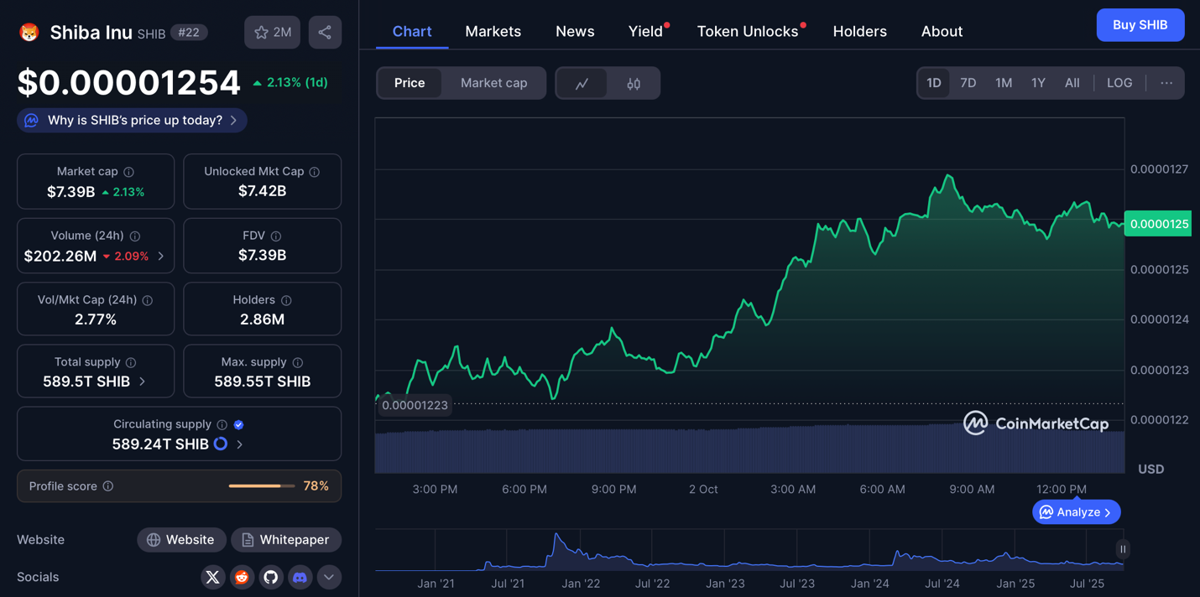Open the GitHub social link
The image size is (1200, 597).
270,577
